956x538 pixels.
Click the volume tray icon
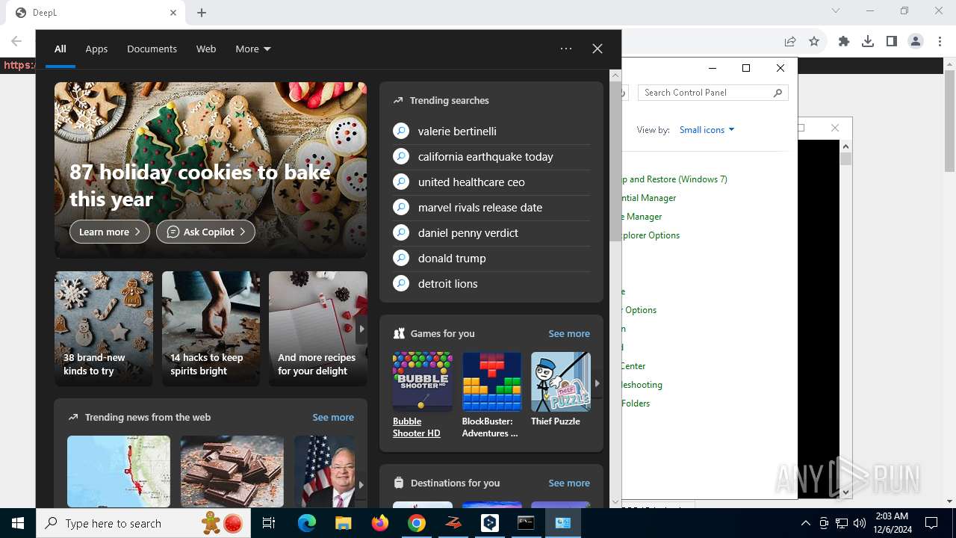(860, 523)
